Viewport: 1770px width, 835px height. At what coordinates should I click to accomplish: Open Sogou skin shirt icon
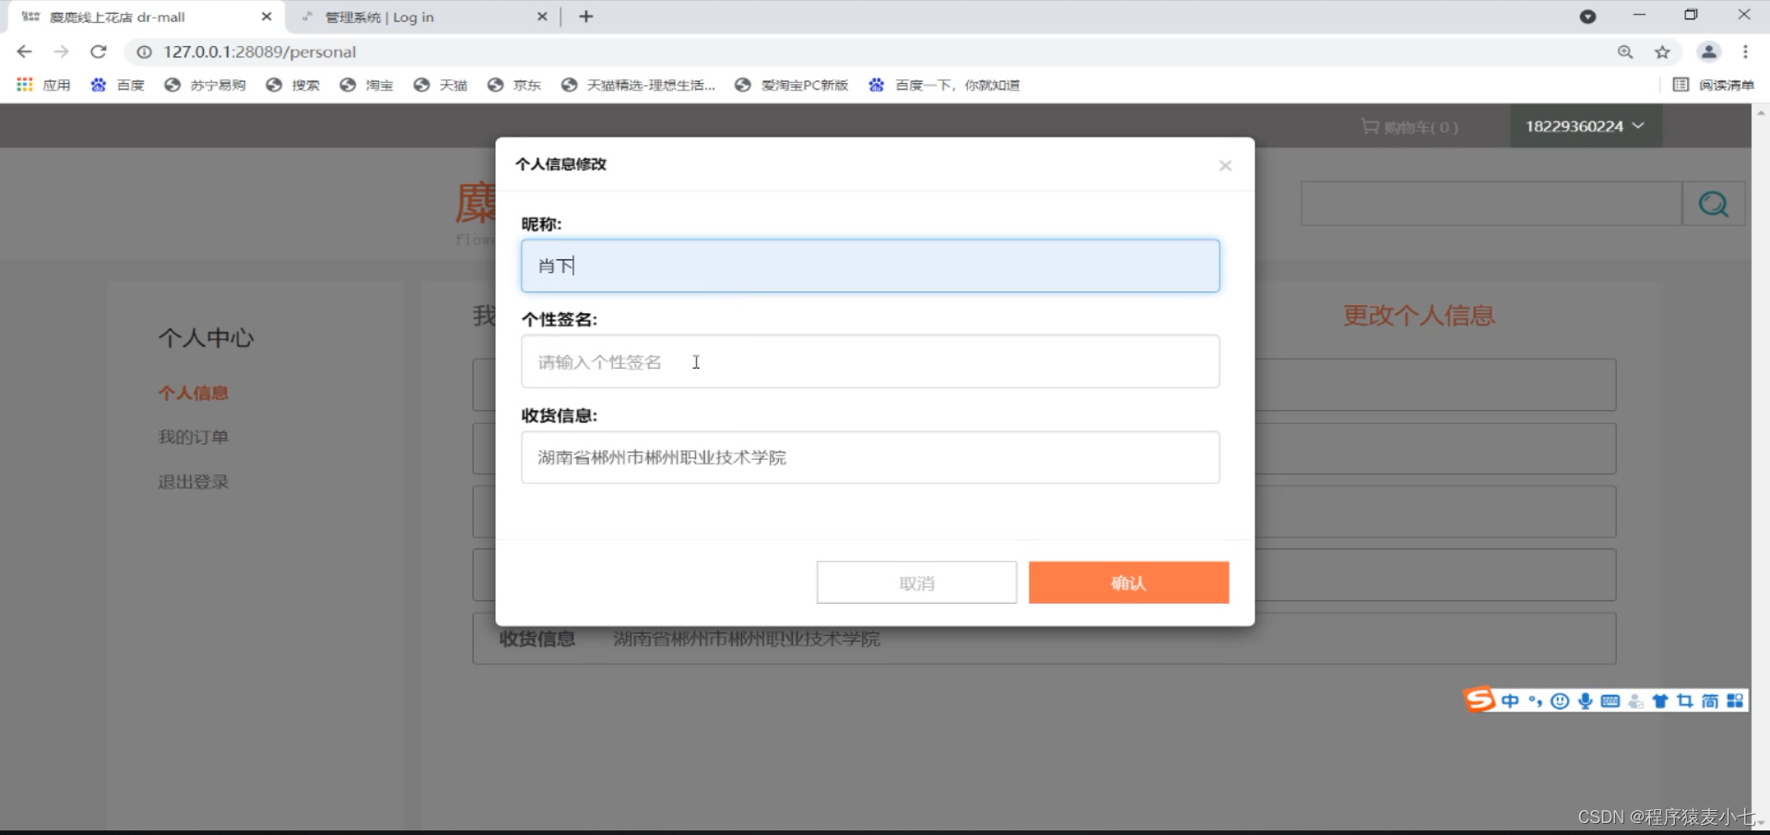[x=1660, y=701]
